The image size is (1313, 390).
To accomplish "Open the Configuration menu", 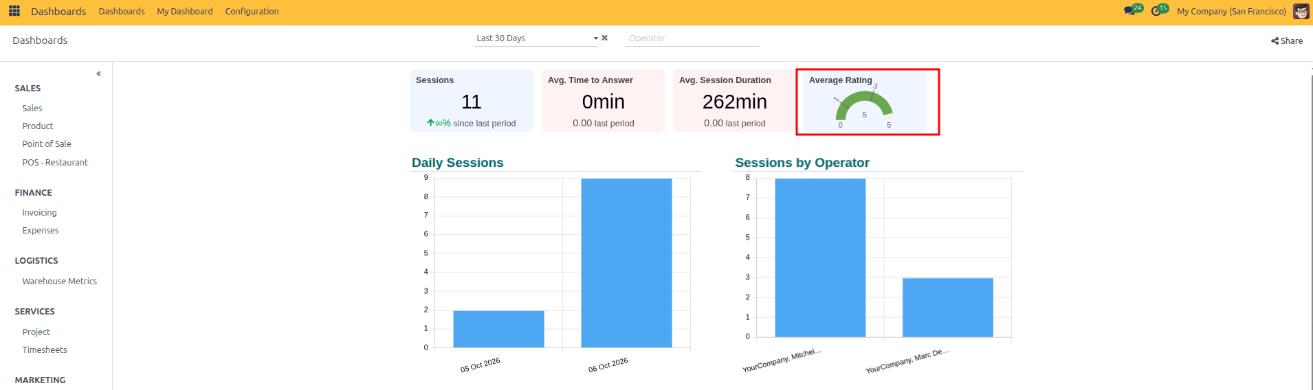I will [x=252, y=11].
